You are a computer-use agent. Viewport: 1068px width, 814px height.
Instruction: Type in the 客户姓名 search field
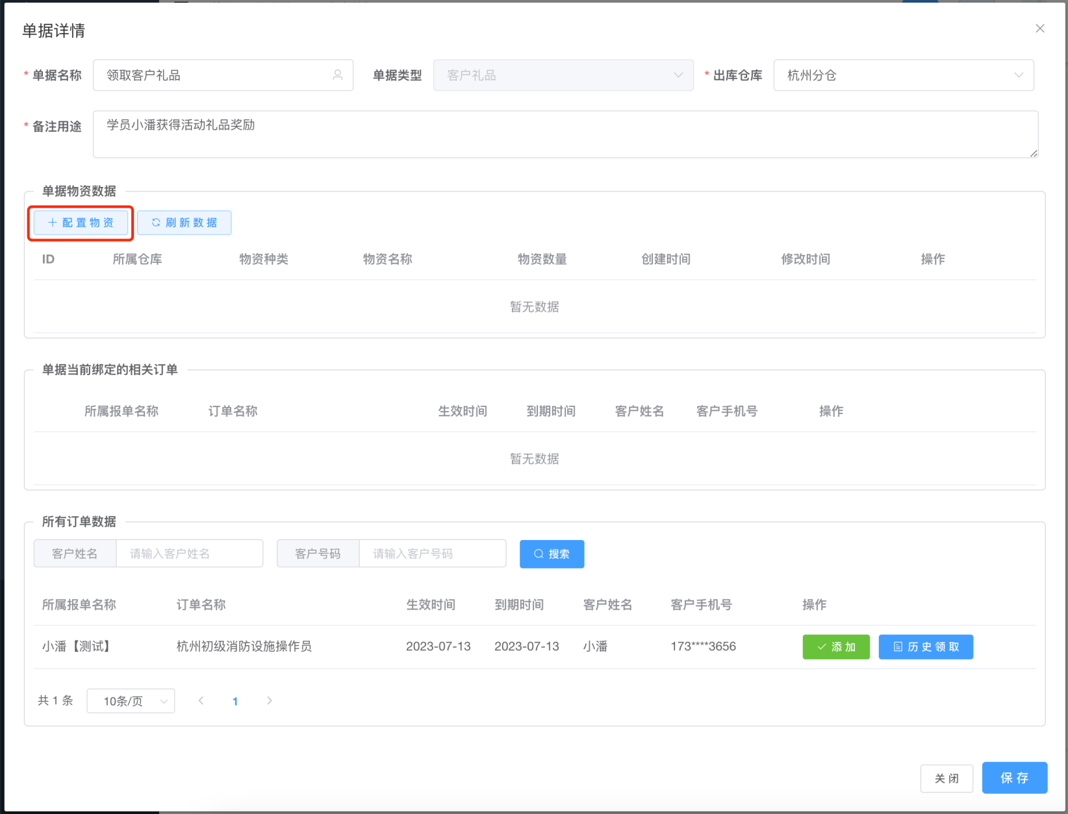[x=189, y=554]
